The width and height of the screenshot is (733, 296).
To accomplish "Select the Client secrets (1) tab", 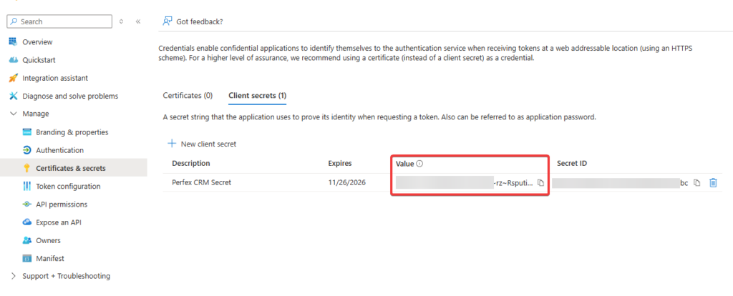I will (x=257, y=95).
